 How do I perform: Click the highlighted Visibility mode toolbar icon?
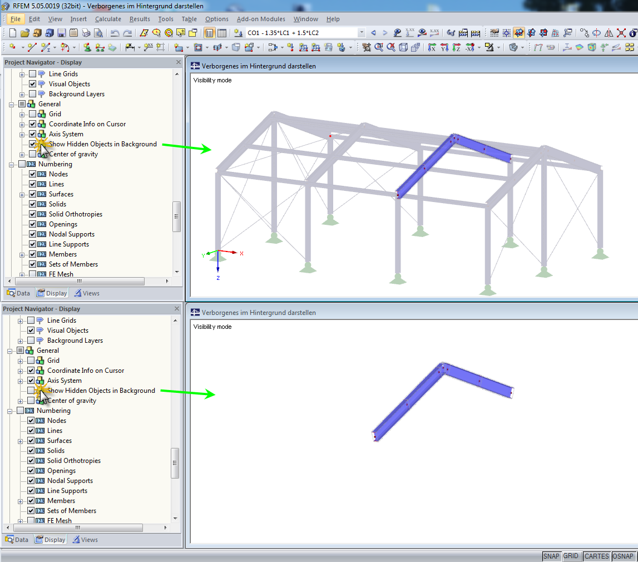coord(519,33)
